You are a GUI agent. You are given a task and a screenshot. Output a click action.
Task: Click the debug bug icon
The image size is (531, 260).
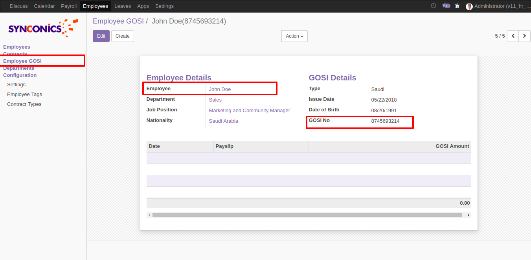click(457, 6)
